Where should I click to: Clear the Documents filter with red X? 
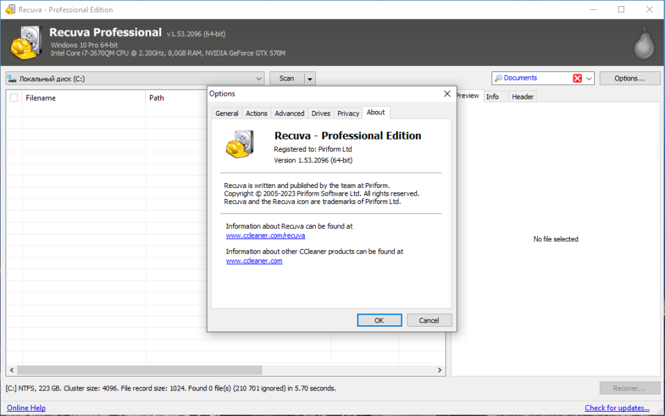(578, 78)
